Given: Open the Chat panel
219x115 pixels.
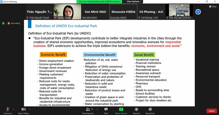Looking at the screenshot, I should (x=106, y=111).
